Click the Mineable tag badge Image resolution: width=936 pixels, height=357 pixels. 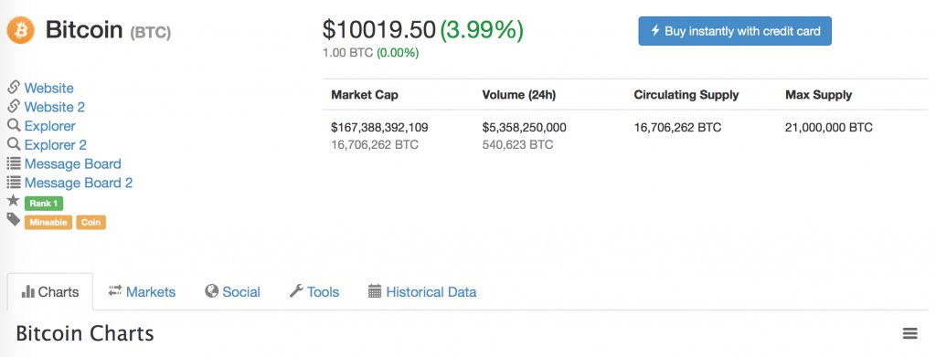pyautogui.click(x=48, y=222)
